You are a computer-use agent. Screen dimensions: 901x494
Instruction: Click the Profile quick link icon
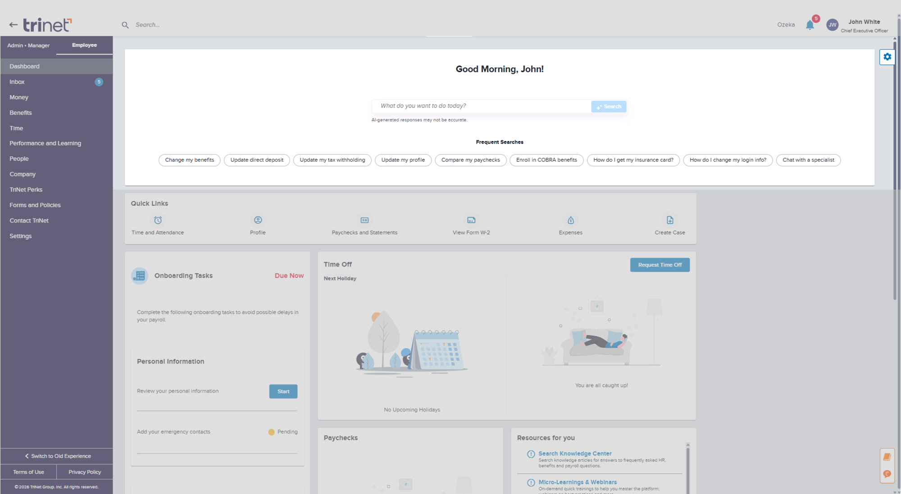tap(258, 220)
